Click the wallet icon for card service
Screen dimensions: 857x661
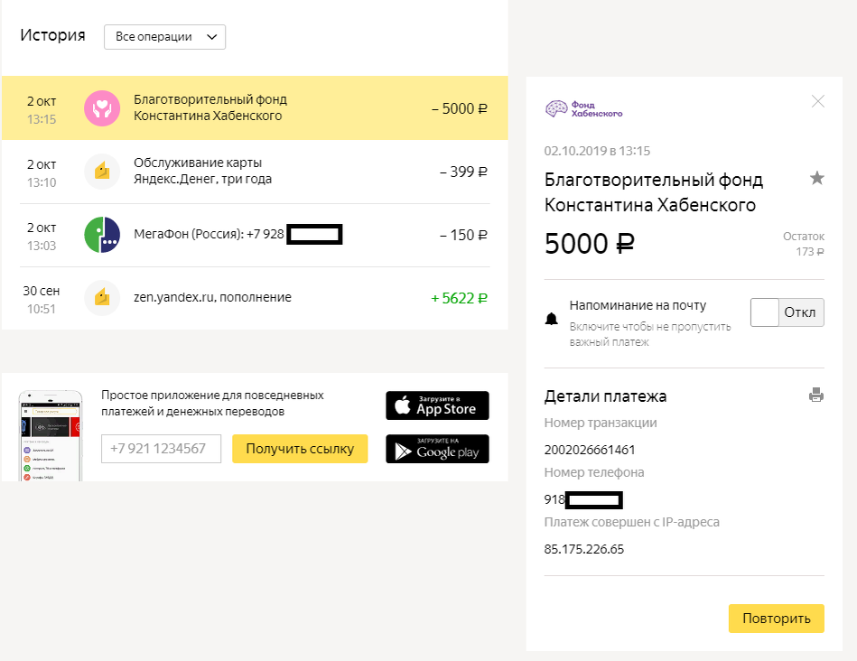[x=102, y=172]
